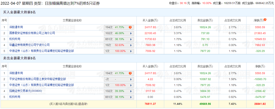Click the 194次 41.75% box in the buy table
The width and height of the screenshot is (275, 109).
click(x=116, y=27)
